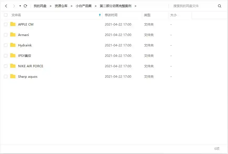Click the 6项 item count indicator
228x154 pixels.
click(x=217, y=149)
